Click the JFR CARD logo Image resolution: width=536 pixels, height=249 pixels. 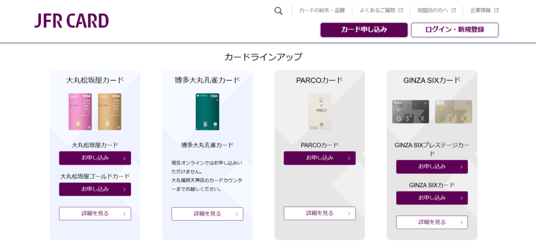tap(71, 21)
